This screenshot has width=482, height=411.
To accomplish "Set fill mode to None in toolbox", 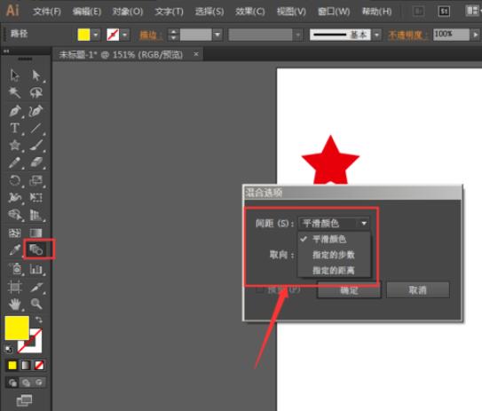I will pos(39,365).
